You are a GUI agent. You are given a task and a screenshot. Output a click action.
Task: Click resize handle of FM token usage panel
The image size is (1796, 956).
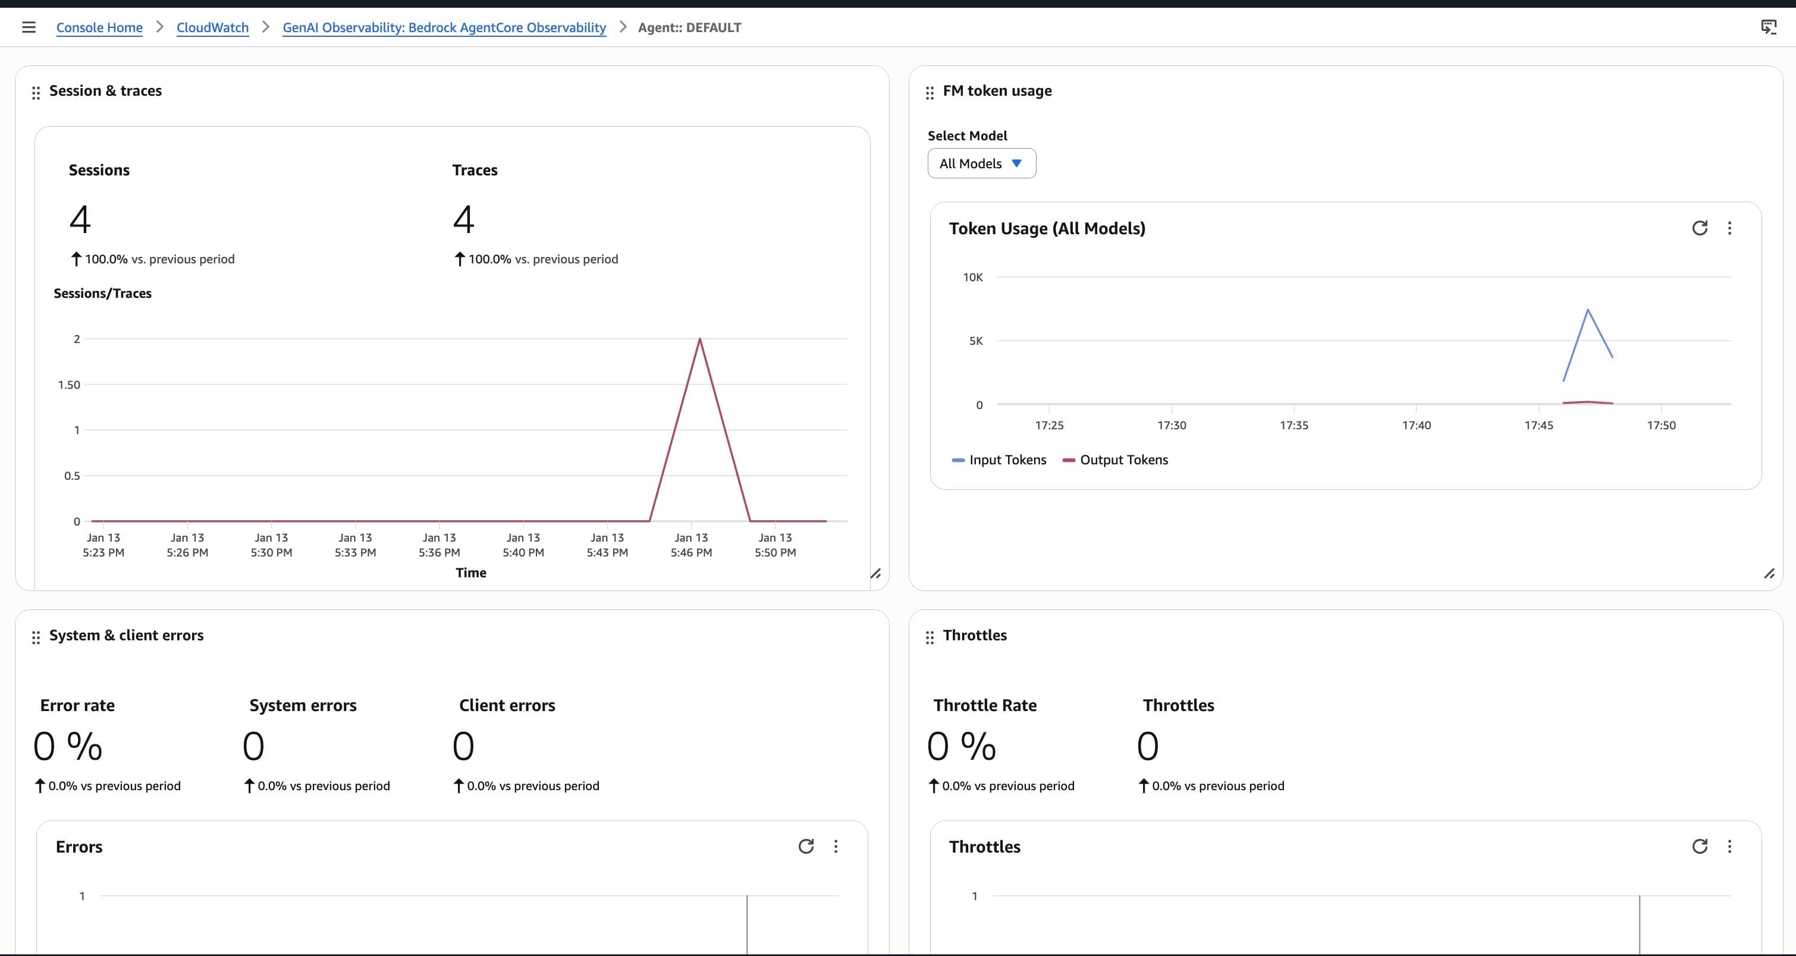tap(1769, 574)
